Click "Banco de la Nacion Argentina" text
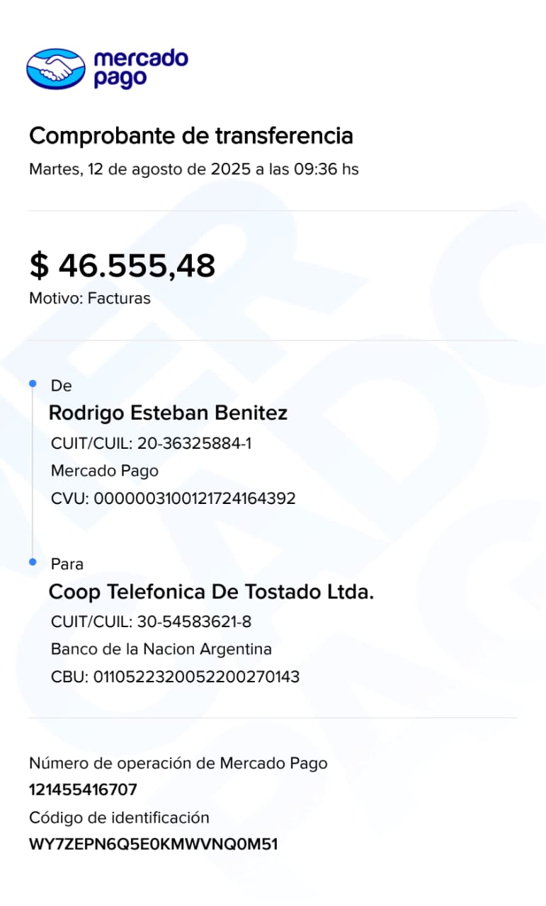The height and width of the screenshot is (906, 546). tap(161, 649)
